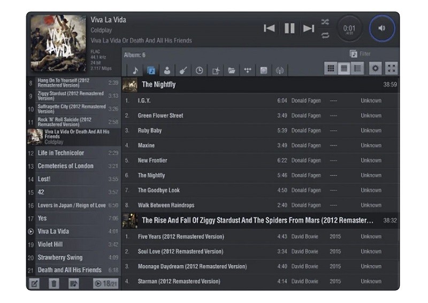Viewport: 428px width, 303px height.
Task: Click the edit playlist pencil icon
Action: [x=34, y=284]
